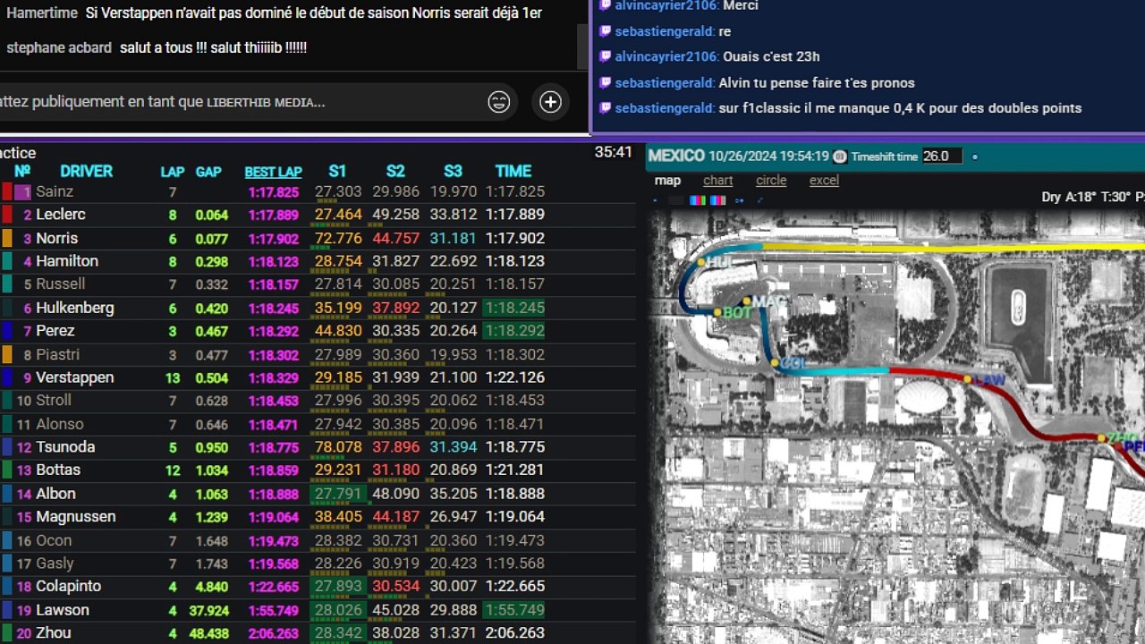Image resolution: width=1145 pixels, height=644 pixels.
Task: Click Lawson's gap value 37.924
Action: (x=208, y=611)
